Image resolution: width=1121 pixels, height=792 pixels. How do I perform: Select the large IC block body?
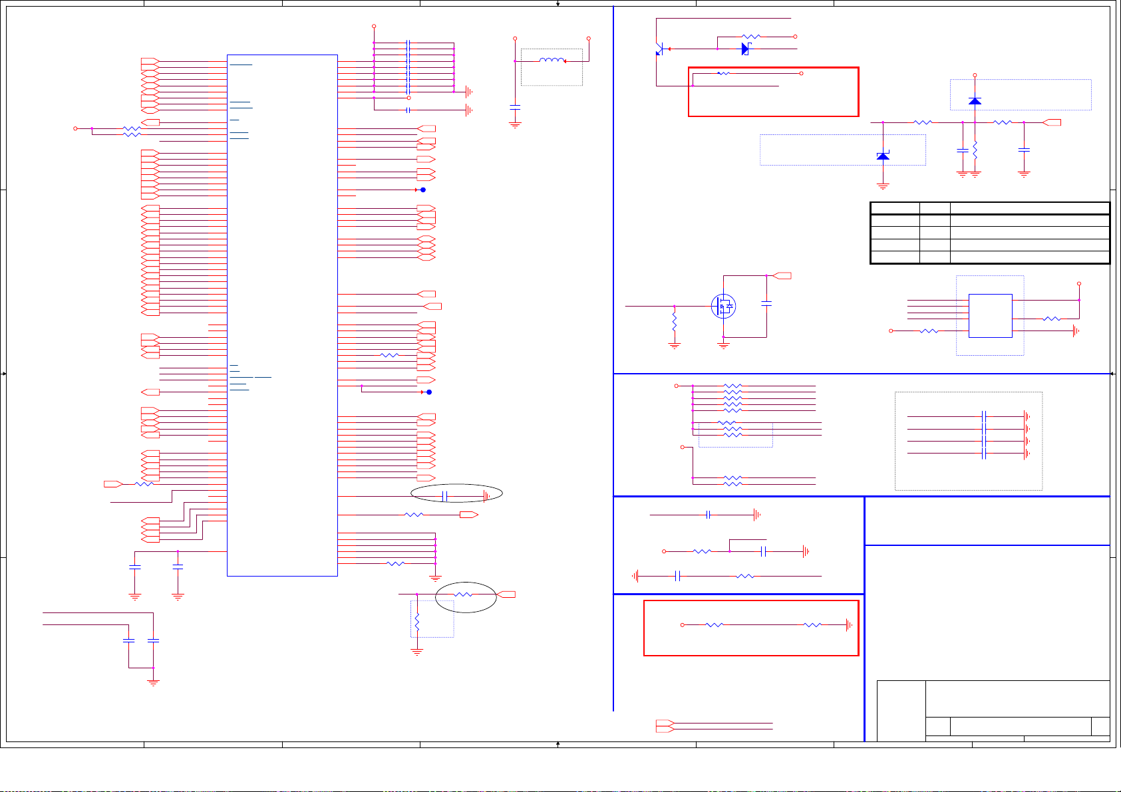(282, 315)
